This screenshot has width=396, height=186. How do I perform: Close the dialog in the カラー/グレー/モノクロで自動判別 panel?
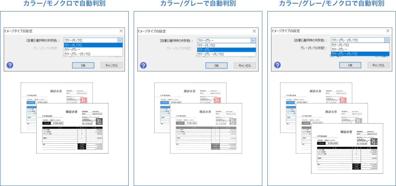tap(388, 31)
